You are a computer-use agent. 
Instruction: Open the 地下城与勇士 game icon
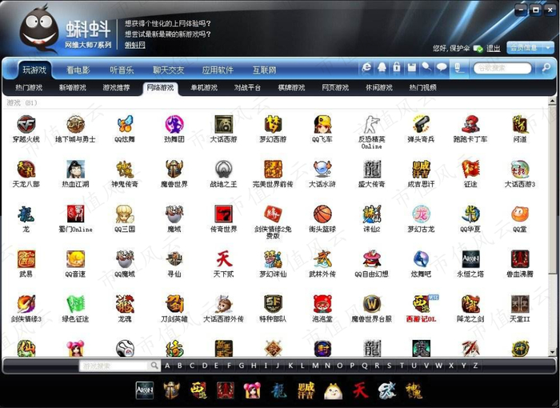75,124
